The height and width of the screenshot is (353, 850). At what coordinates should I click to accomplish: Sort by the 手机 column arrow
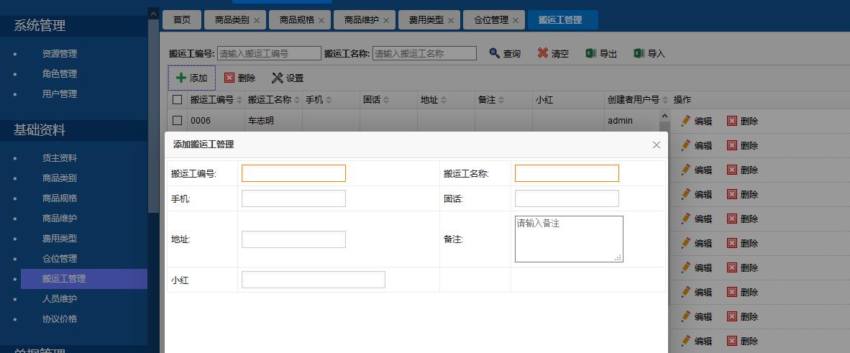[329, 100]
